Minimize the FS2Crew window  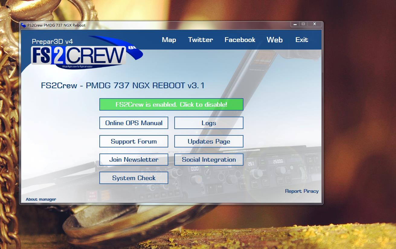coord(295,24)
